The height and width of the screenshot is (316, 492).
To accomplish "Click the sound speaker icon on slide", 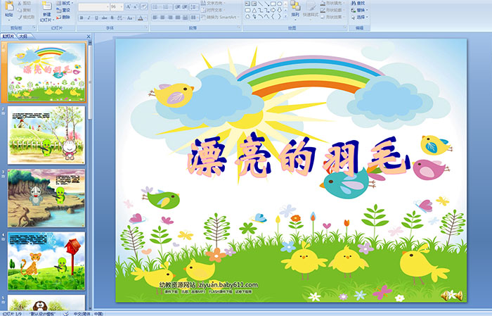I will (x=450, y=295).
